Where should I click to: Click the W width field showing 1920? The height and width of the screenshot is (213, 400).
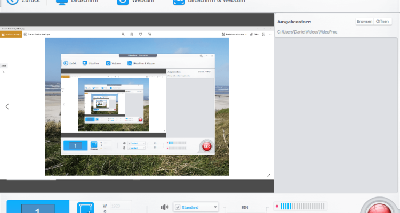(x=120, y=206)
